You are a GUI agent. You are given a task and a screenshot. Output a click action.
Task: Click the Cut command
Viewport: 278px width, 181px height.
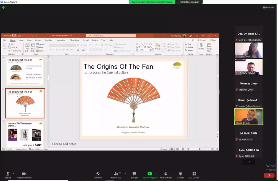point(11,44)
